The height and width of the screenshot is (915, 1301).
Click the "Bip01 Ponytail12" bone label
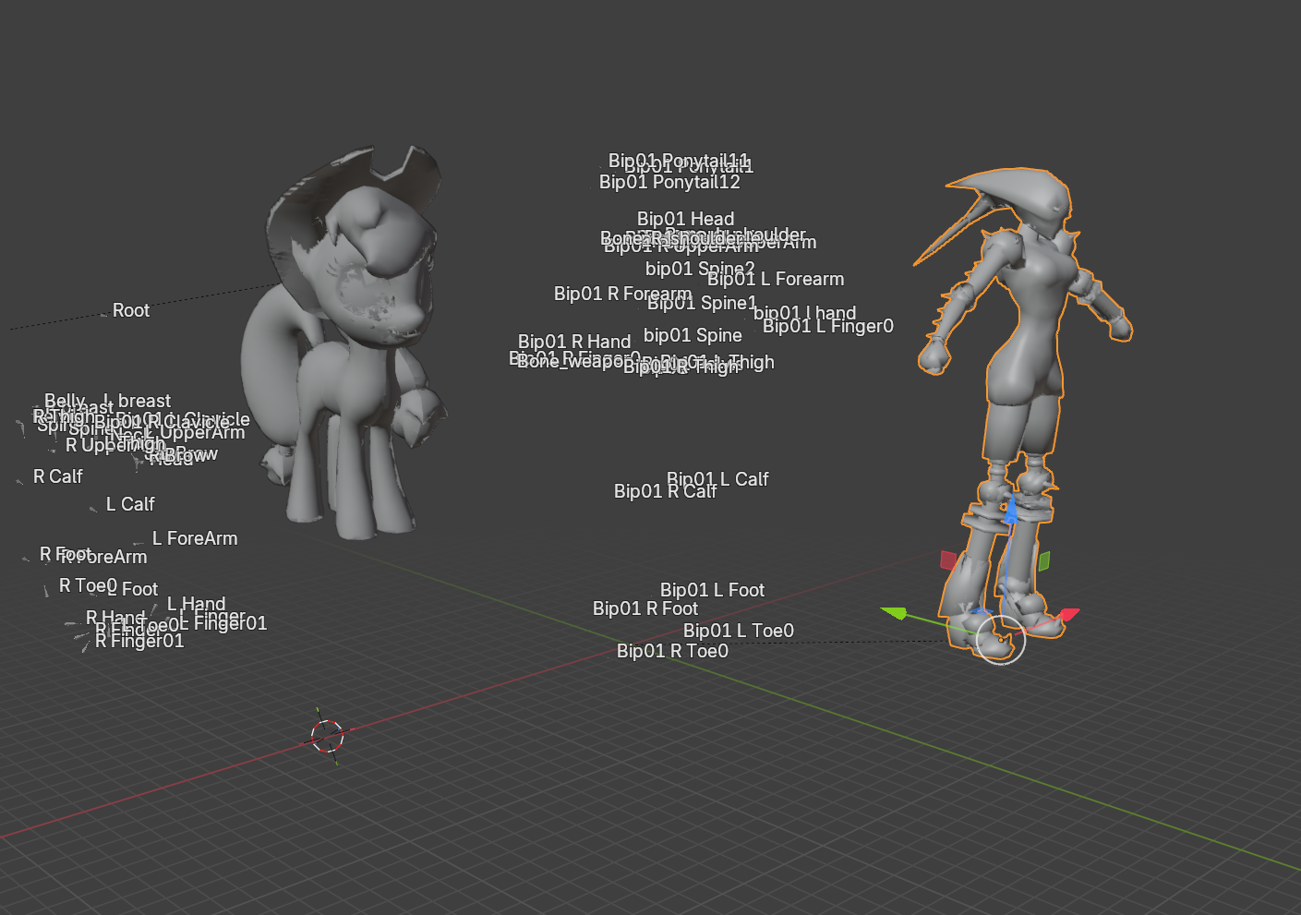click(x=669, y=182)
